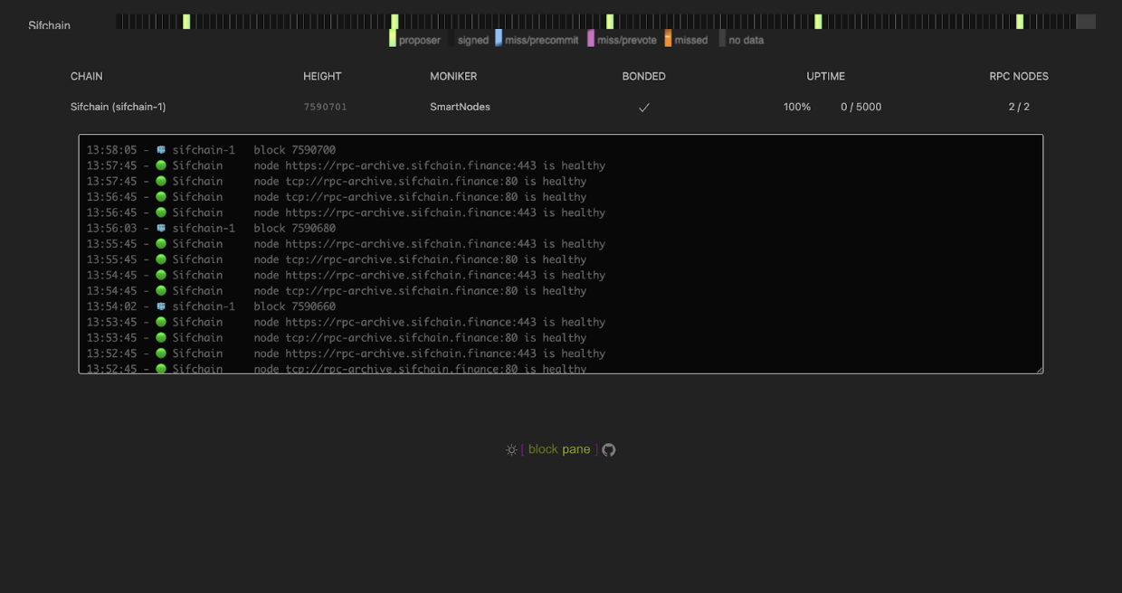
Task: Click the green status dot in the first 13:55:45 log entry
Action: point(161,244)
